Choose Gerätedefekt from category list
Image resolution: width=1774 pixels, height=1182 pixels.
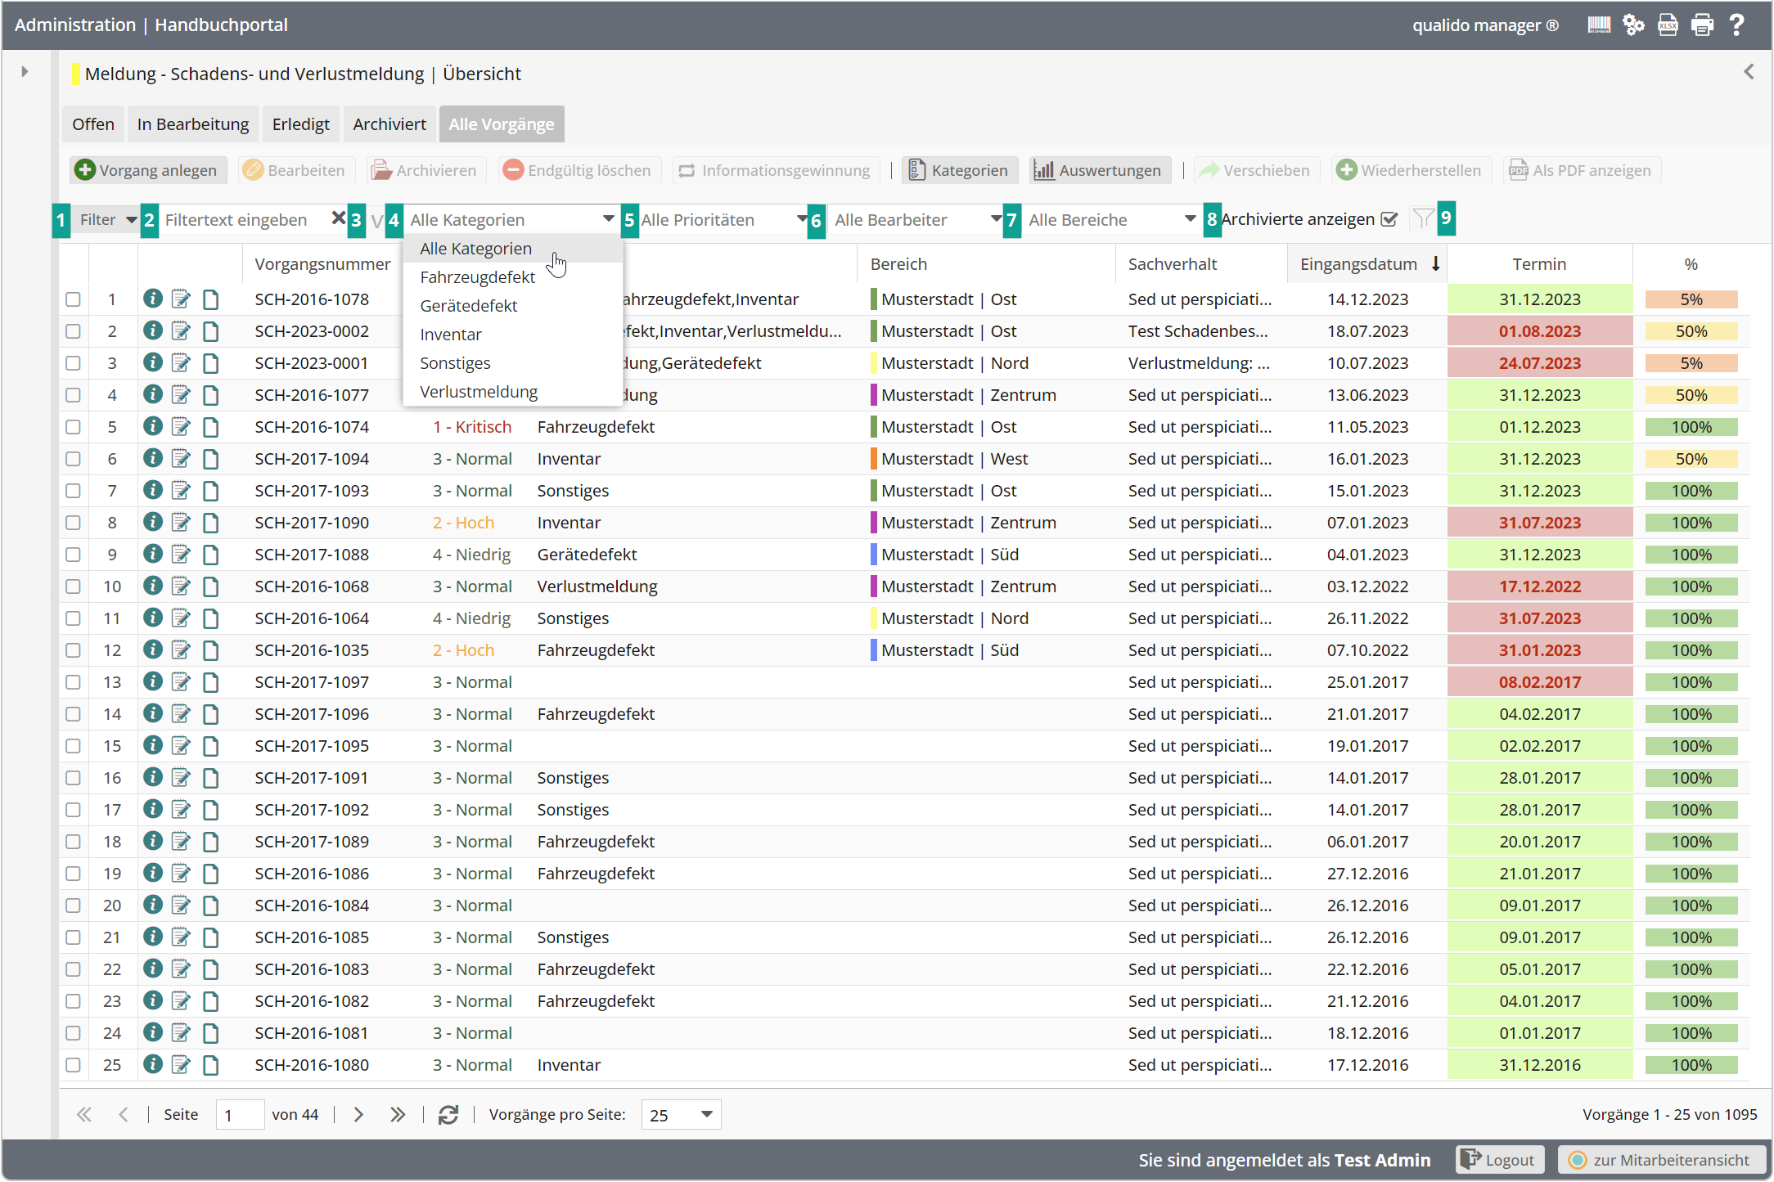[x=513, y=306]
